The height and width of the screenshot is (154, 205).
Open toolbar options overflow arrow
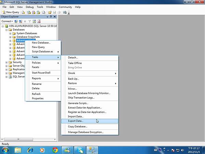point(69,13)
